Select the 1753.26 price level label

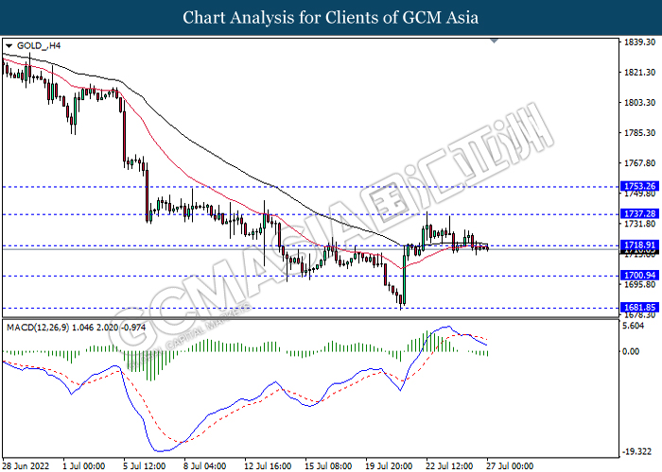638,186
